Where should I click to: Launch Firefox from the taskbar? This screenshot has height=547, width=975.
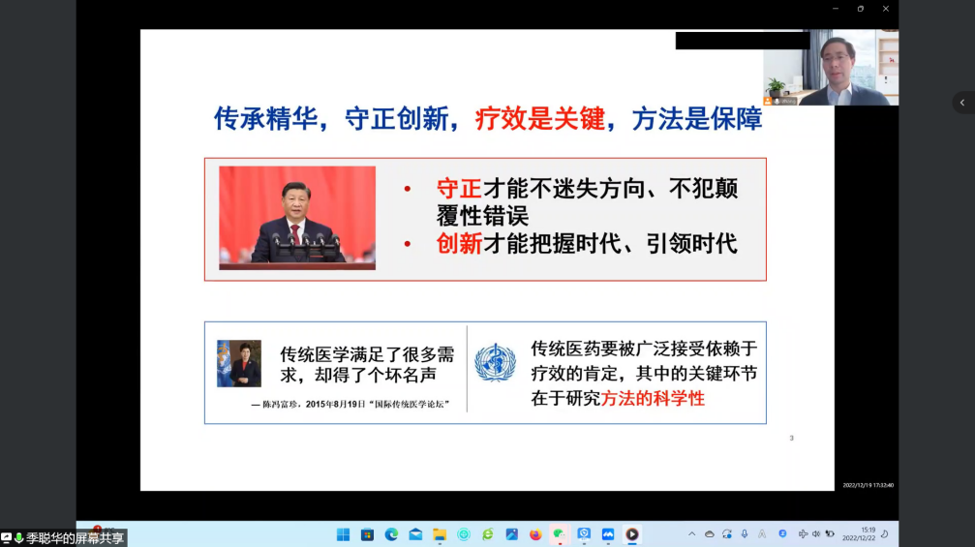(535, 534)
